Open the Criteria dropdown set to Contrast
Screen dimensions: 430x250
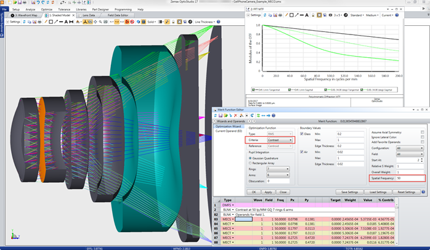click(281, 140)
